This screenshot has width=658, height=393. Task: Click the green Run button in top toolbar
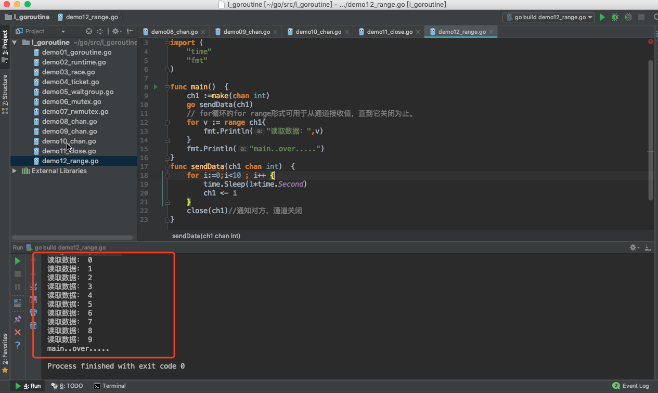602,17
